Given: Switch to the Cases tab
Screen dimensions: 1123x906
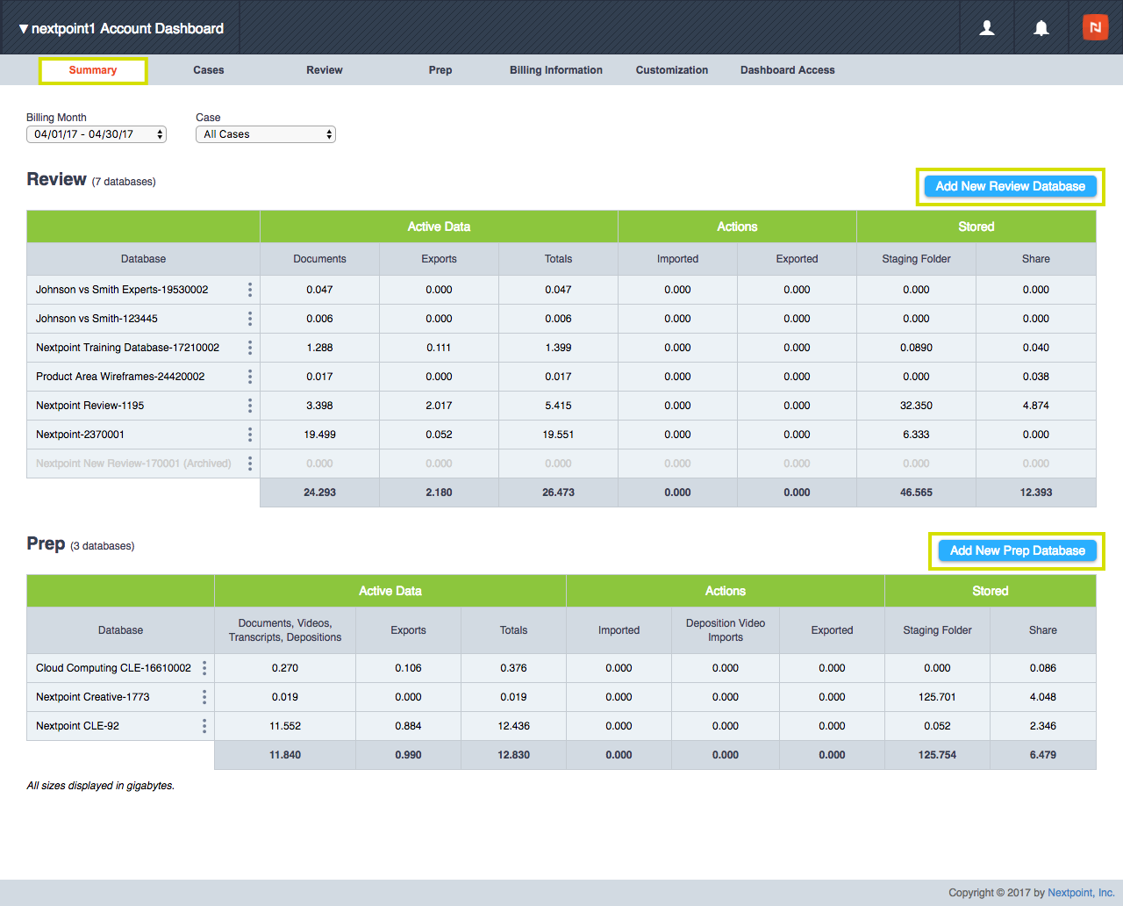Looking at the screenshot, I should pyautogui.click(x=209, y=70).
